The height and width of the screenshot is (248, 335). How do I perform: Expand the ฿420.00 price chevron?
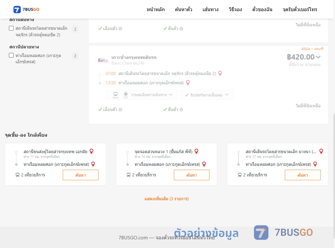click(318, 57)
